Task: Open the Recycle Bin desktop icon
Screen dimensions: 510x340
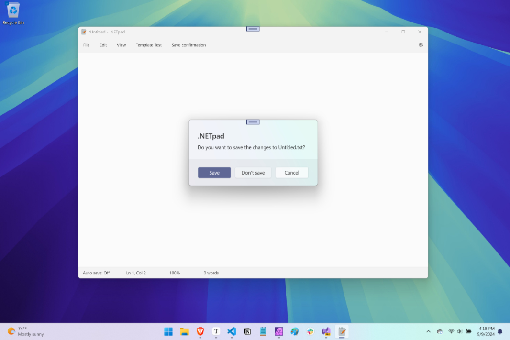Action: point(13,14)
